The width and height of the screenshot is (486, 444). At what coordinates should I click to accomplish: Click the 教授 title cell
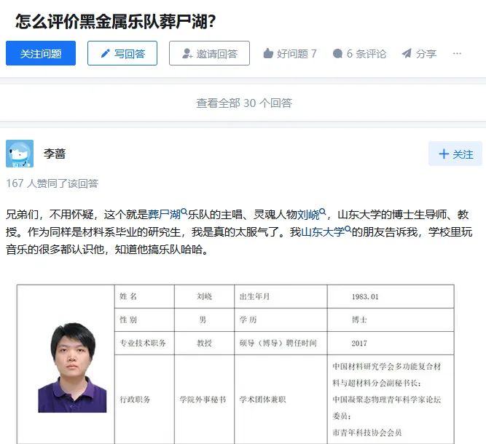(204, 343)
